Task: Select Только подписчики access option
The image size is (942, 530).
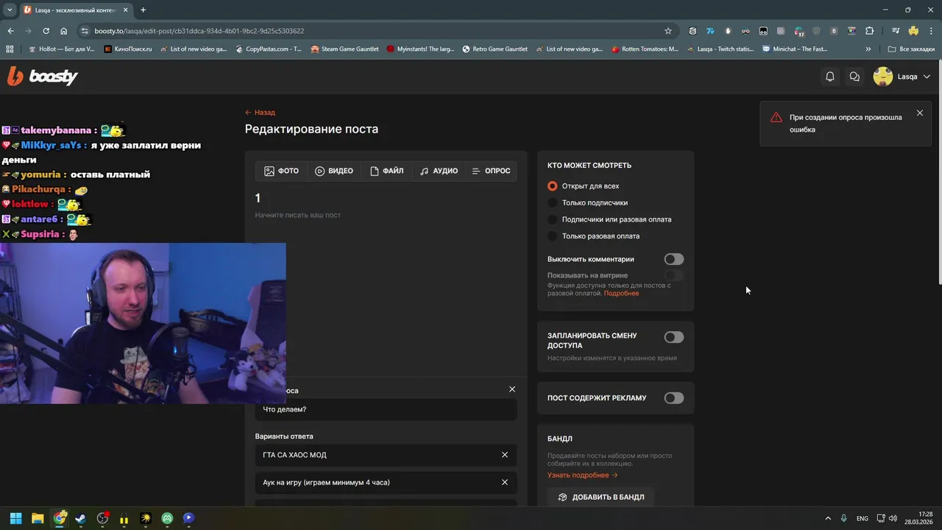Action: point(587,202)
